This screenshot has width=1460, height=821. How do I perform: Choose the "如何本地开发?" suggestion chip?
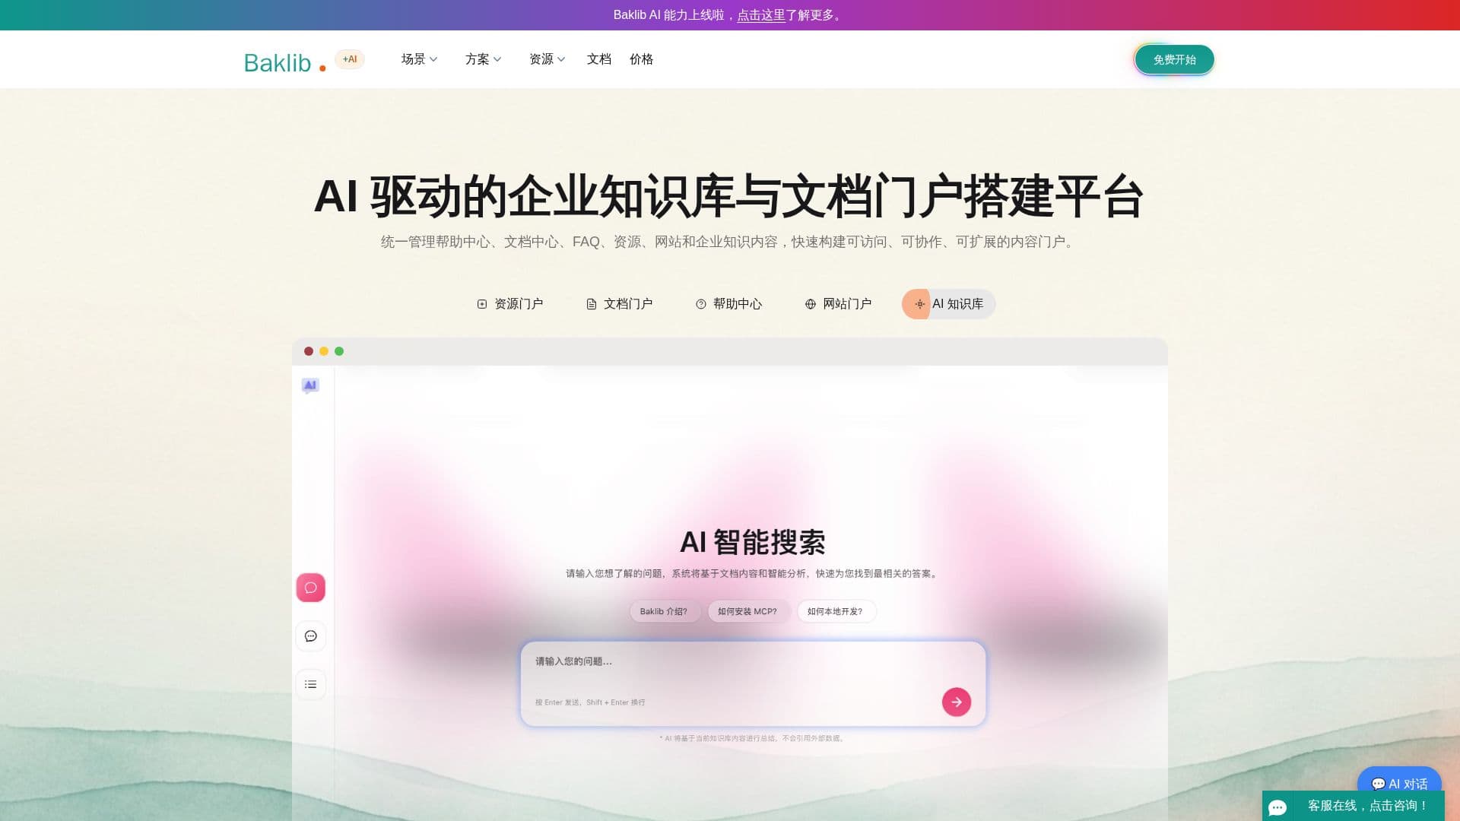[836, 611]
